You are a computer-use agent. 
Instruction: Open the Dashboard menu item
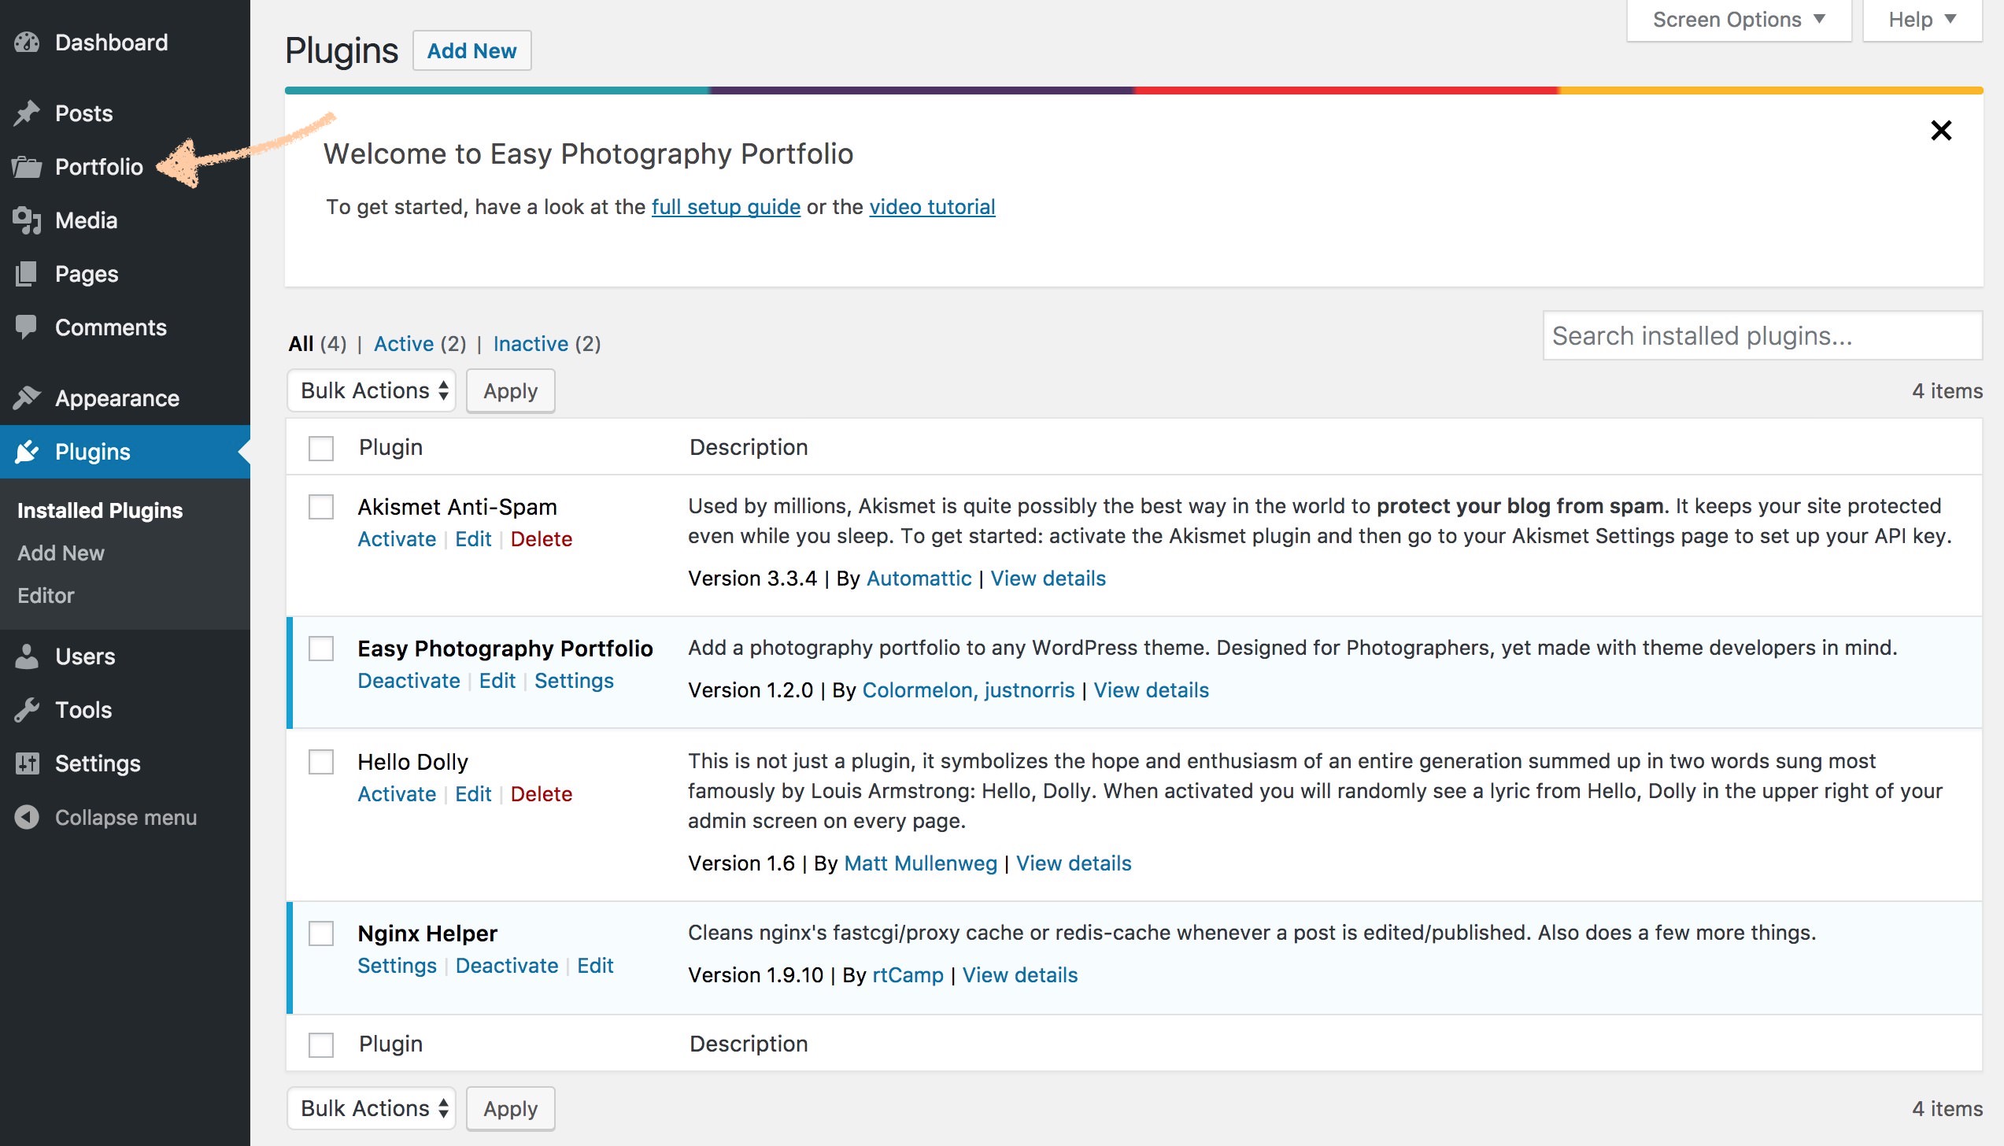pos(125,43)
